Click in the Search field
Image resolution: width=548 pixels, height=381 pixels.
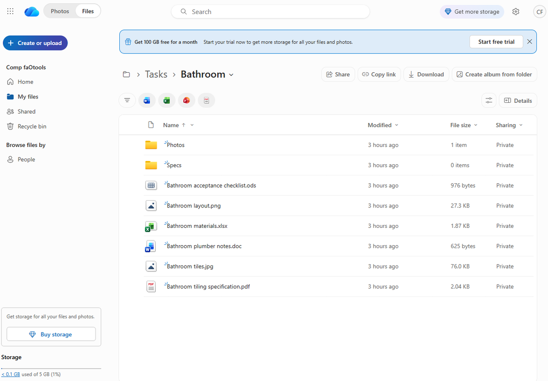(270, 12)
